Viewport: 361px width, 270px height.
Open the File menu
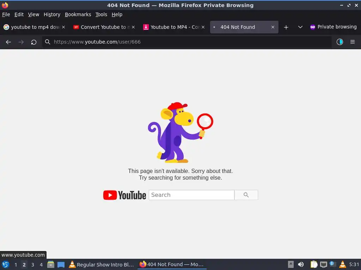pyautogui.click(x=6, y=14)
